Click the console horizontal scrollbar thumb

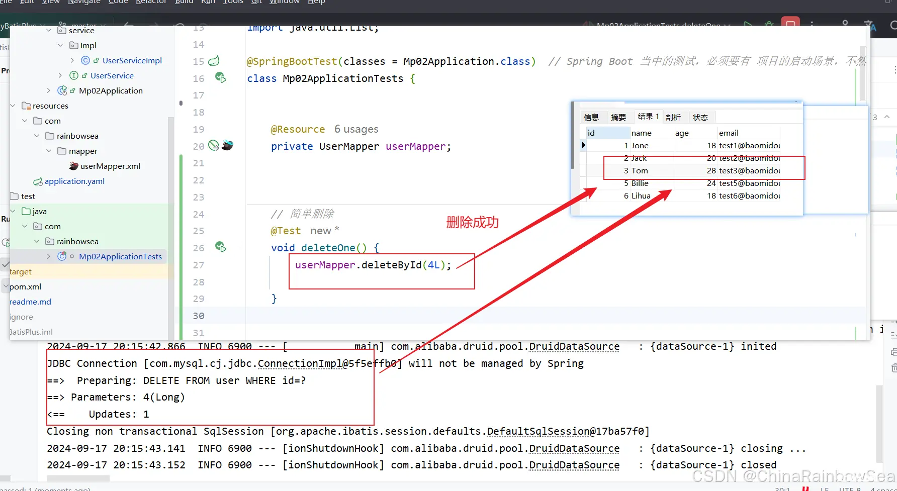78,478
